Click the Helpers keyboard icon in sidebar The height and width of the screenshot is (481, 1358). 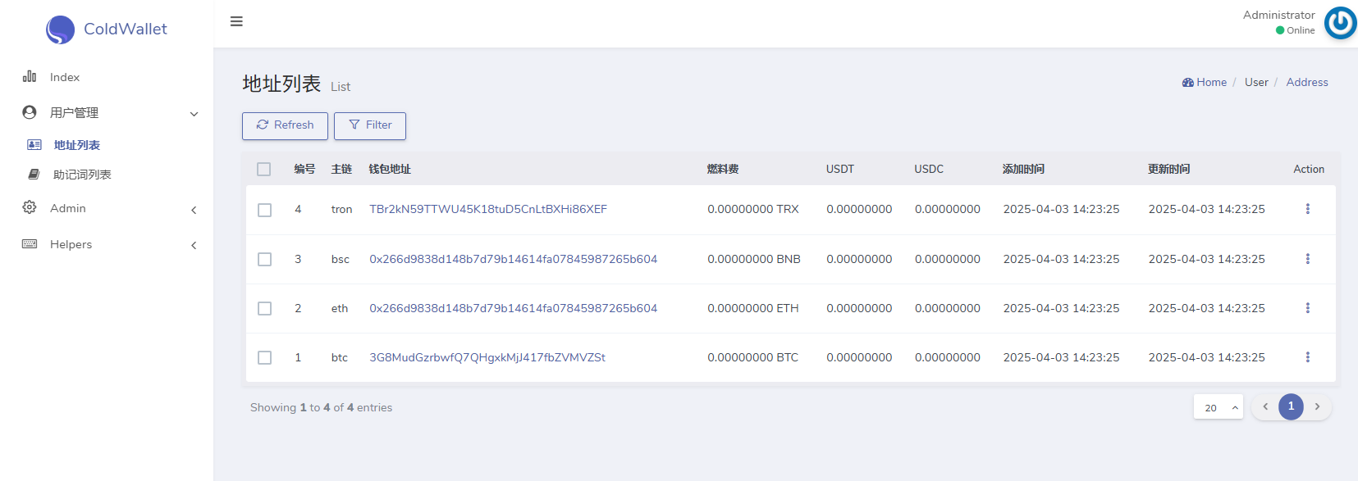pyautogui.click(x=30, y=244)
